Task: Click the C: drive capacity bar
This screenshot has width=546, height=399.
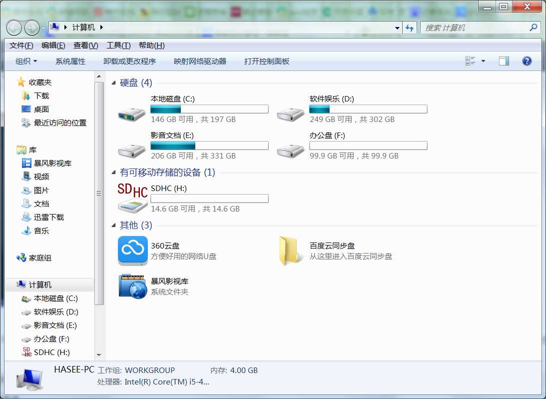Action: [x=209, y=109]
